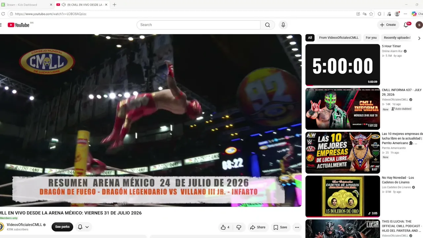Open the 5 Hour Timer thumbnail
Viewport: 423px width, 238px height.
point(343,65)
